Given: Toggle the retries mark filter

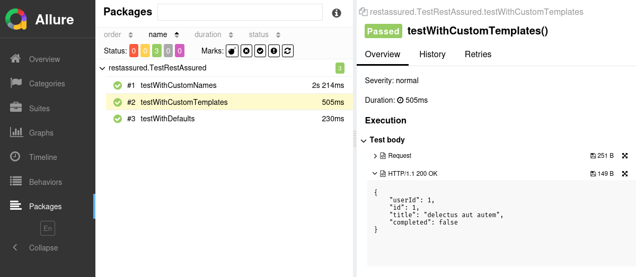Looking at the screenshot, I should (288, 51).
